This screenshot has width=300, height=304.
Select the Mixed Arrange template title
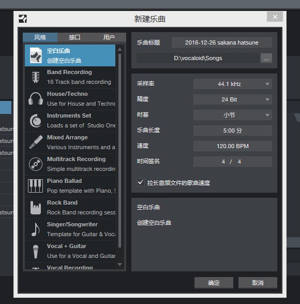67,137
